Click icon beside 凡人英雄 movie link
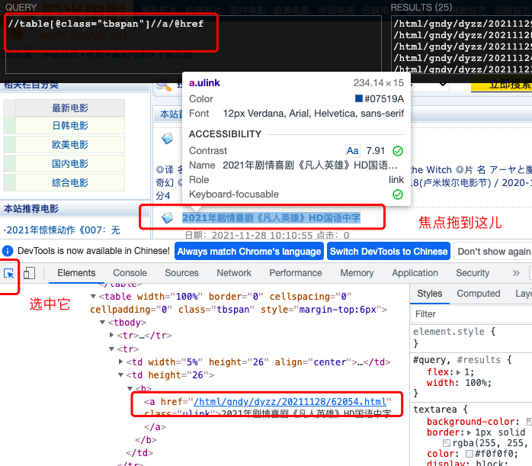Screen dimensions: 532x466 [x=167, y=217]
